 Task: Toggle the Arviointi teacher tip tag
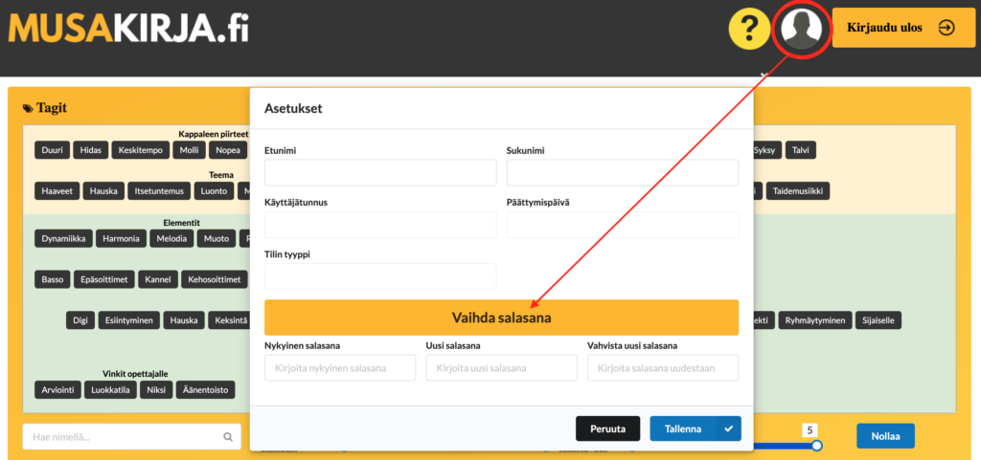(x=56, y=390)
